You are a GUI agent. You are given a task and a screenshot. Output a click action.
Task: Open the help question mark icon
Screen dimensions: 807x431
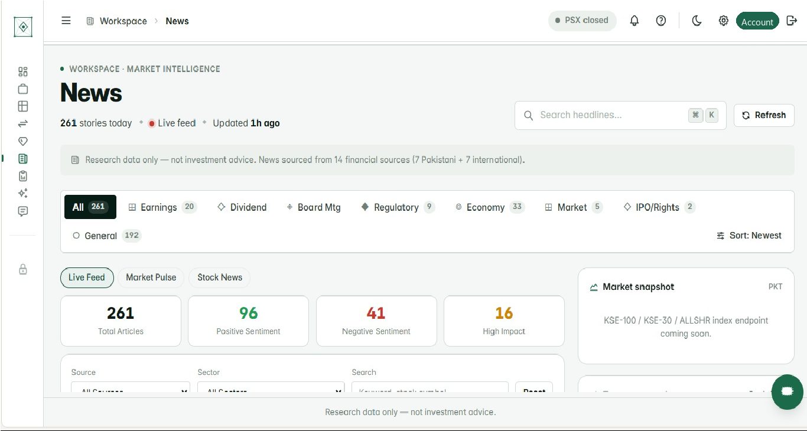click(x=661, y=21)
